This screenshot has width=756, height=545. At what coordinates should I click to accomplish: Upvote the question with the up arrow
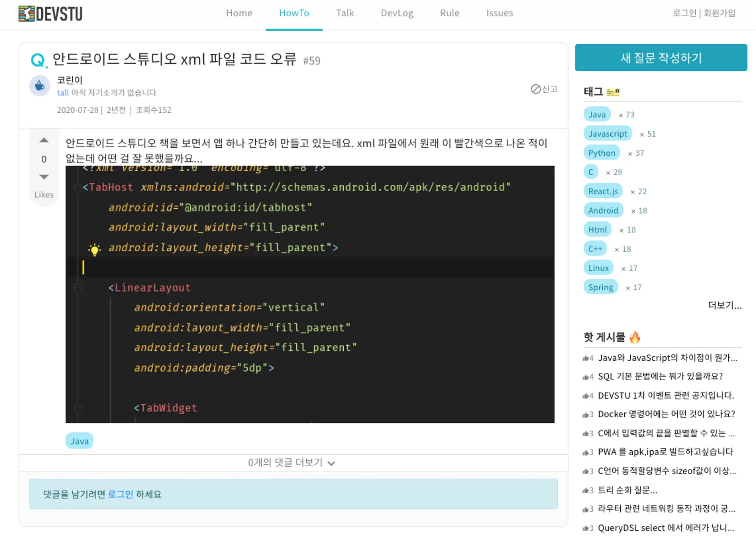pos(44,141)
